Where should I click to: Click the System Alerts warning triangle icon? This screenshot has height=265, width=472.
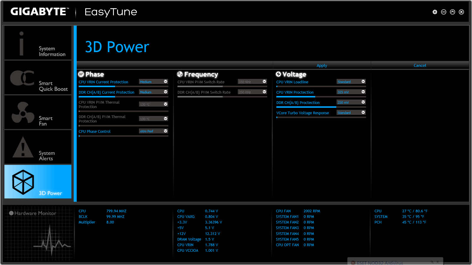[x=23, y=147]
